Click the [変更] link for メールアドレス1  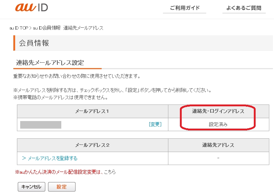tap(155, 124)
